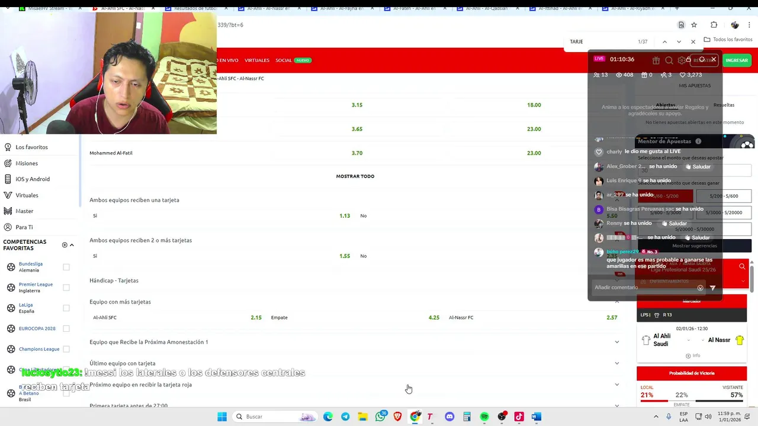Open the browser extensions puzzle icon
This screenshot has height=426, width=758.
click(x=714, y=25)
